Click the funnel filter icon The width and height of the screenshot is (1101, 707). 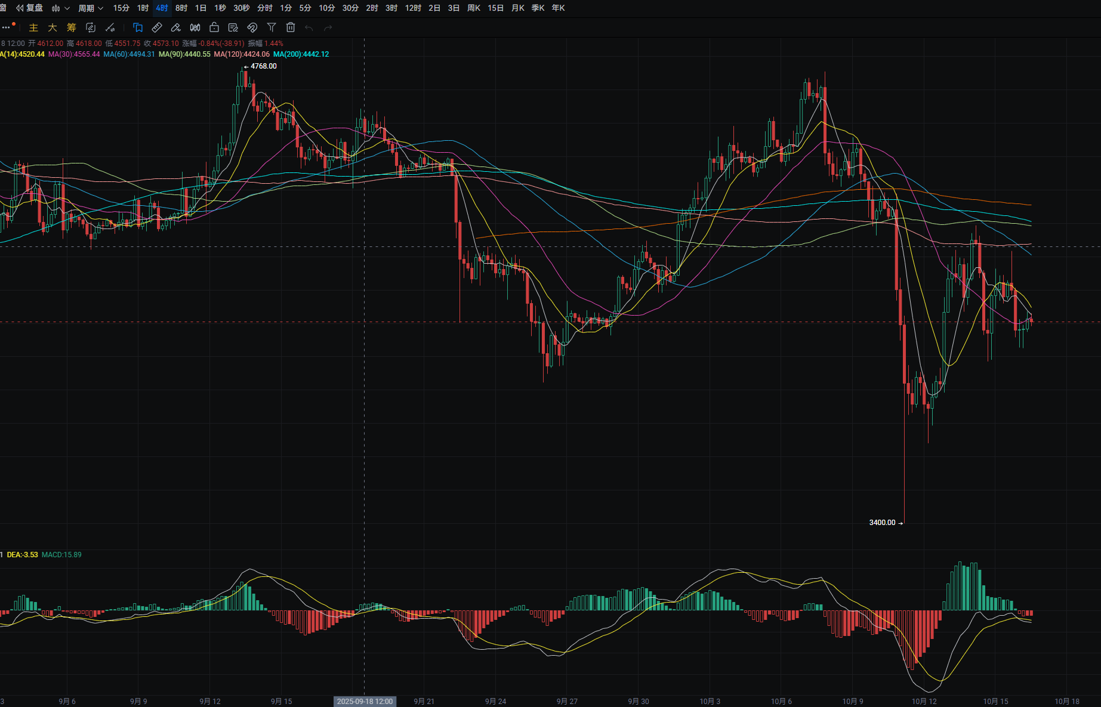pyautogui.click(x=272, y=27)
